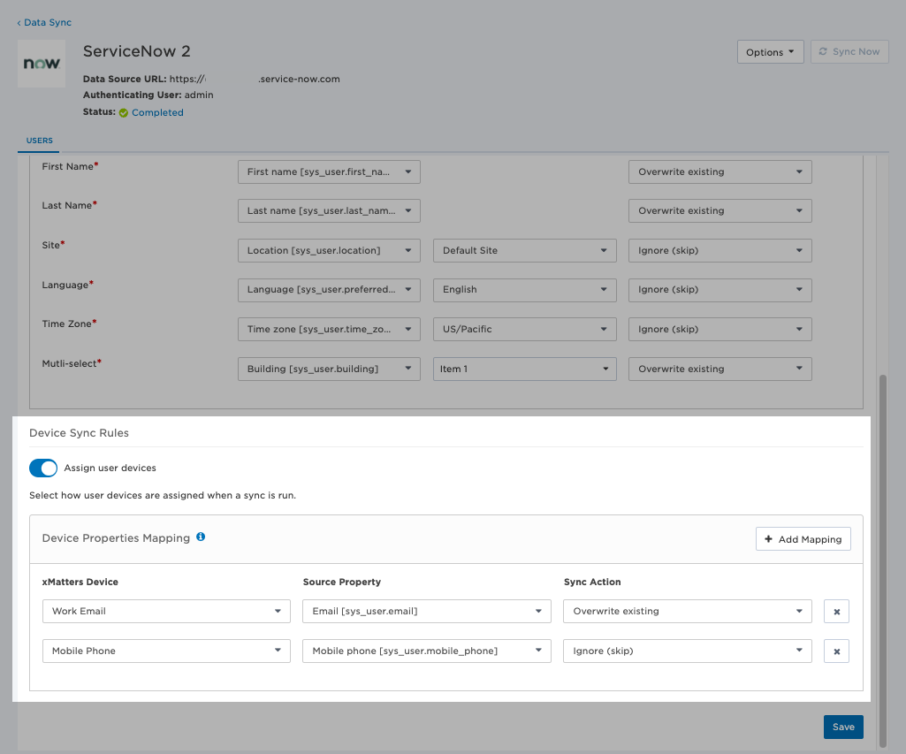The width and height of the screenshot is (906, 754).
Task: Open Email [sys_user.email] source dropdown
Action: 426,612
